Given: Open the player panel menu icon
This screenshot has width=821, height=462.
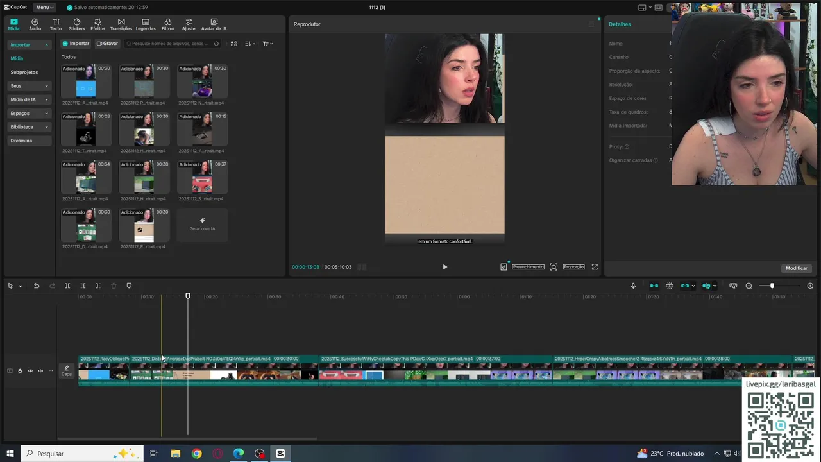Looking at the screenshot, I should 591,24.
